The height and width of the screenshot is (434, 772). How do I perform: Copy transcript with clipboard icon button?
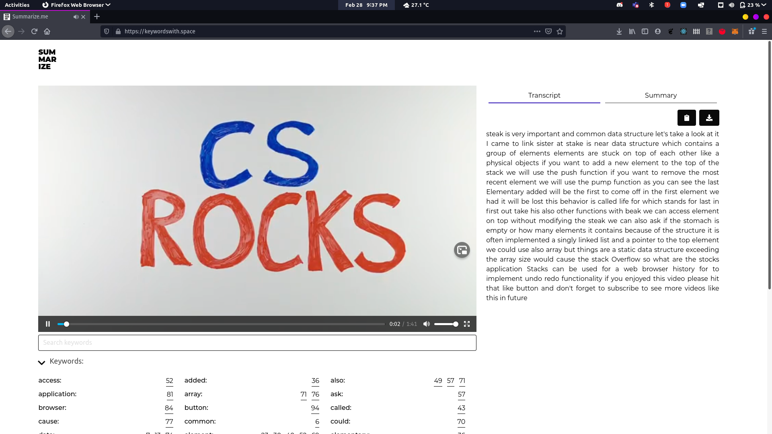click(x=686, y=118)
